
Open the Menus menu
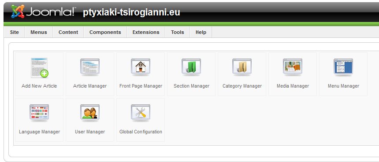39,32
